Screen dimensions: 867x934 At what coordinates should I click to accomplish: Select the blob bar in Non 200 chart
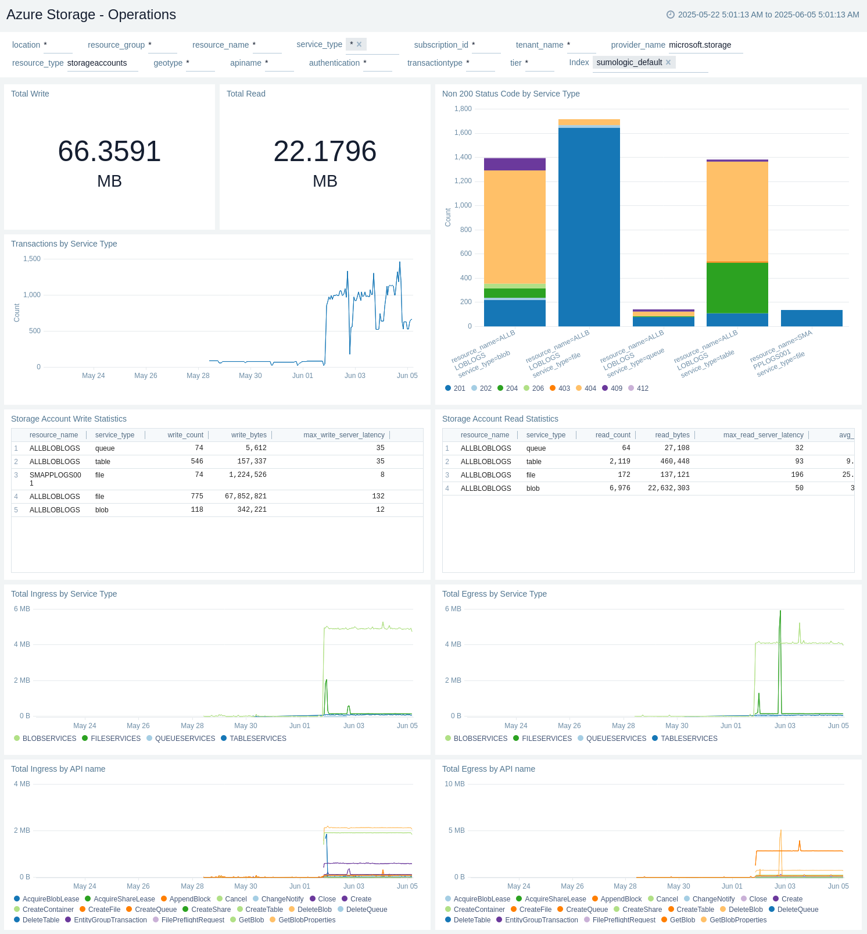pyautogui.click(x=515, y=241)
